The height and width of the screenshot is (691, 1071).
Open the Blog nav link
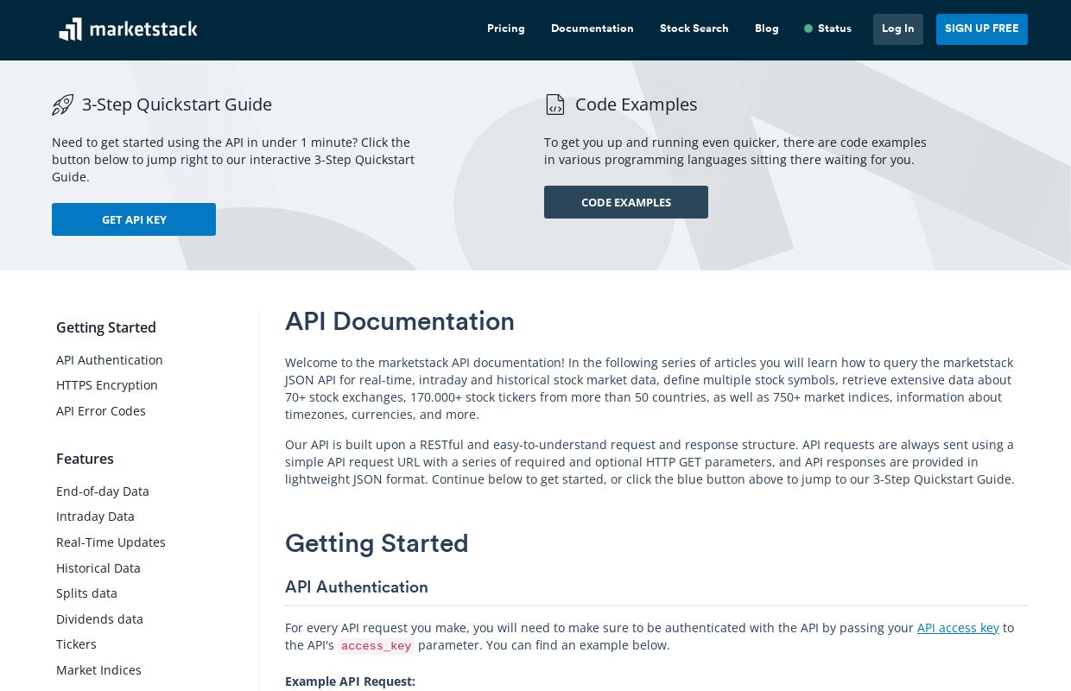click(x=767, y=29)
